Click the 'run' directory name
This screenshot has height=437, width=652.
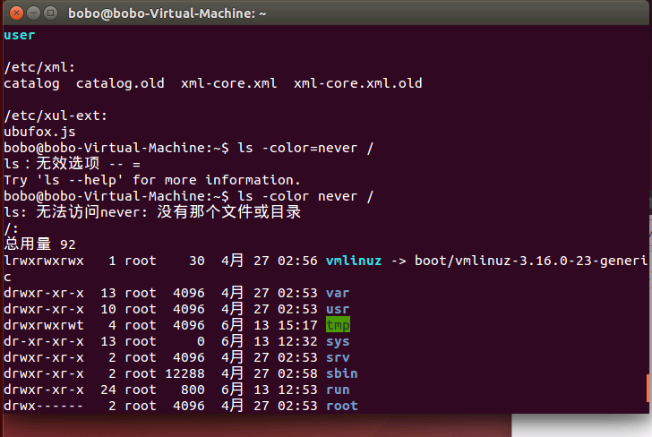click(338, 390)
